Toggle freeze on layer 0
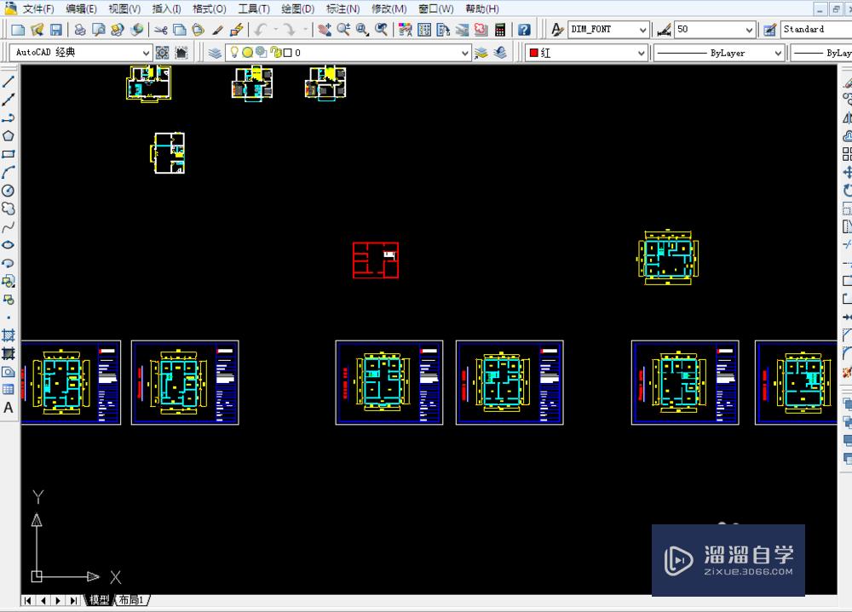Viewport: 852px width, 612px height. tap(246, 52)
